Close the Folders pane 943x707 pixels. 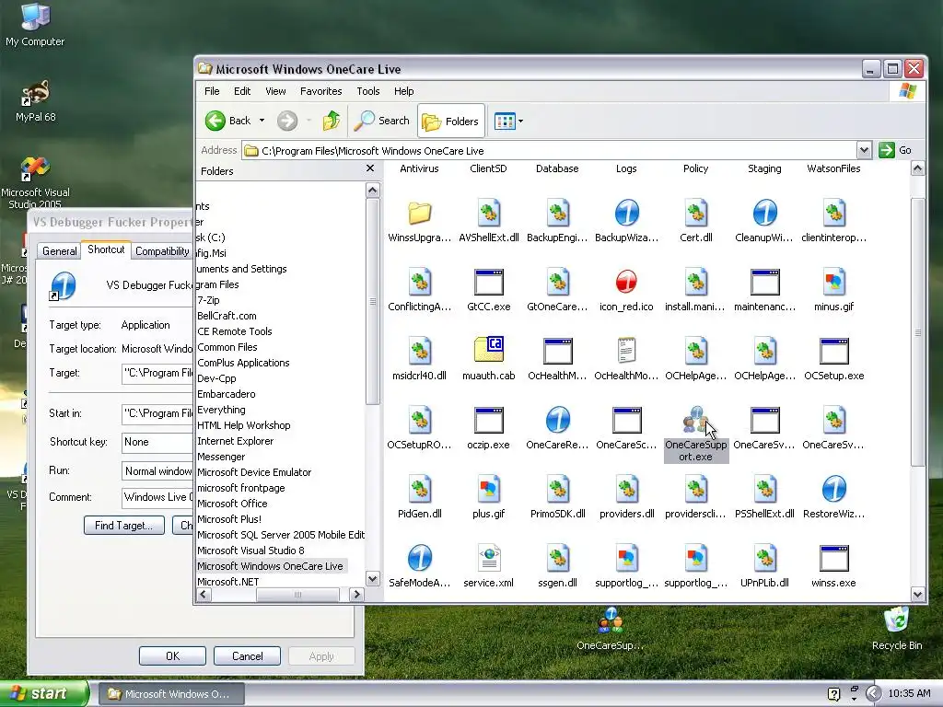[370, 168]
